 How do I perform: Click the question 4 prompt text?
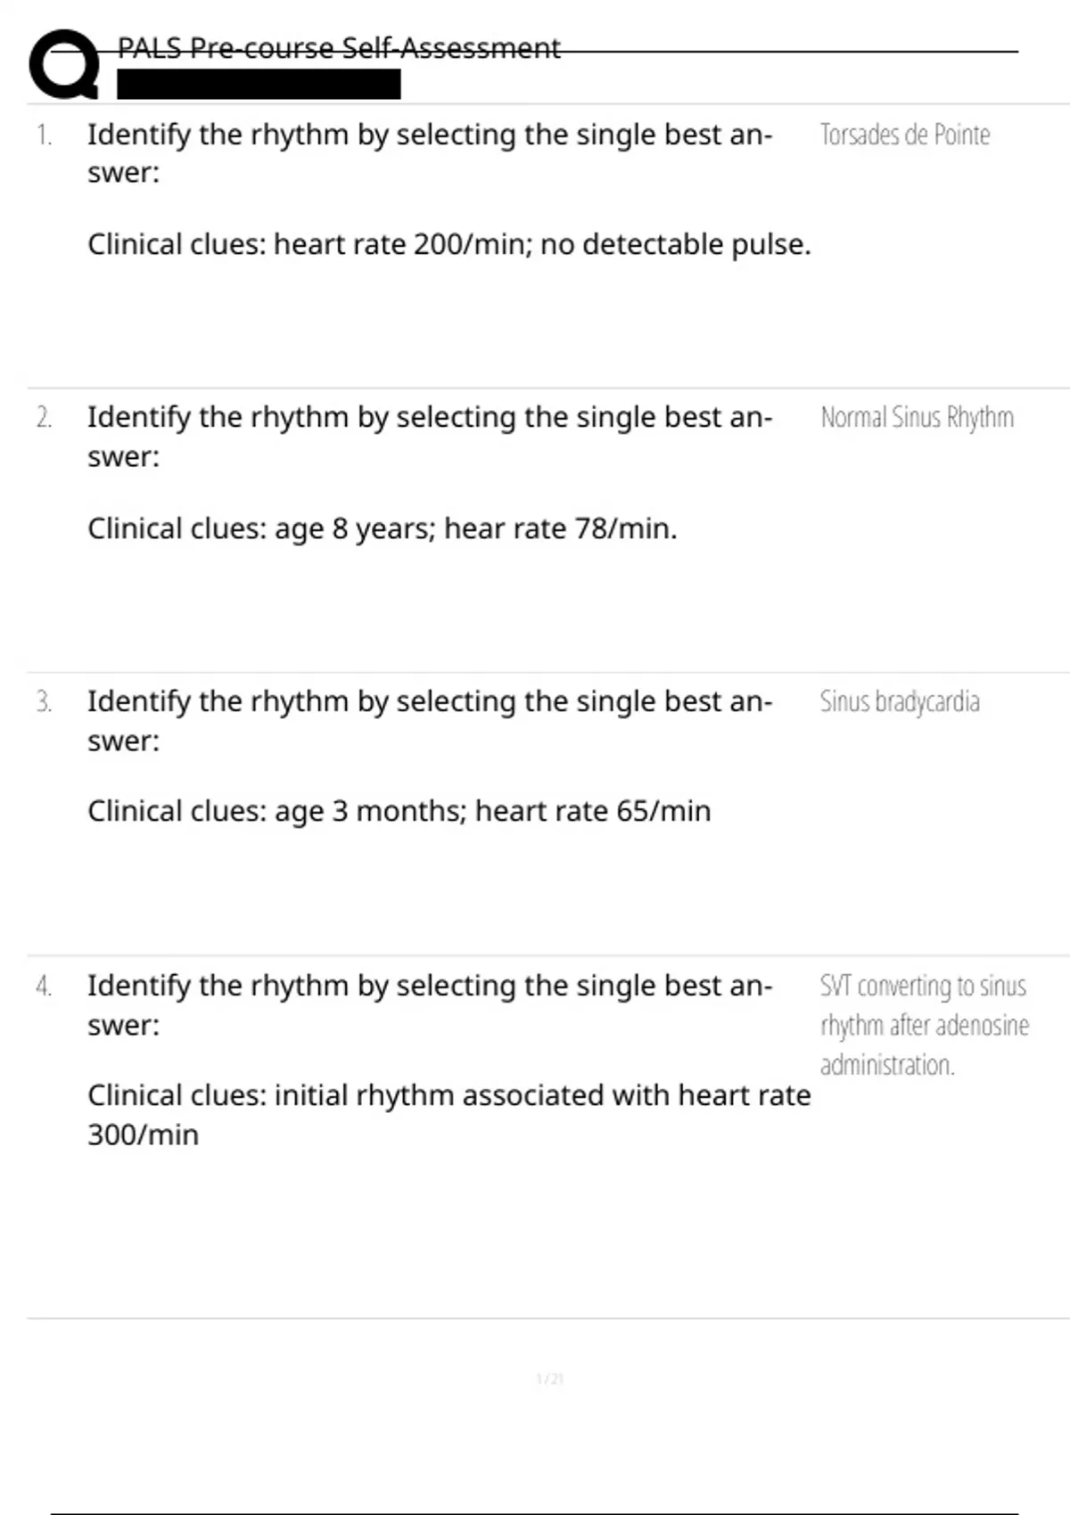430,1005
